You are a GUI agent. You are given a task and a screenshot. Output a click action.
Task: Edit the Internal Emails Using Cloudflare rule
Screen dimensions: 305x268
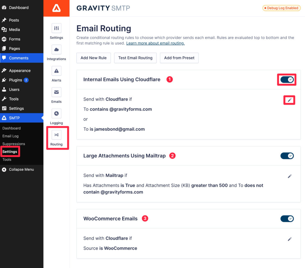290,100
